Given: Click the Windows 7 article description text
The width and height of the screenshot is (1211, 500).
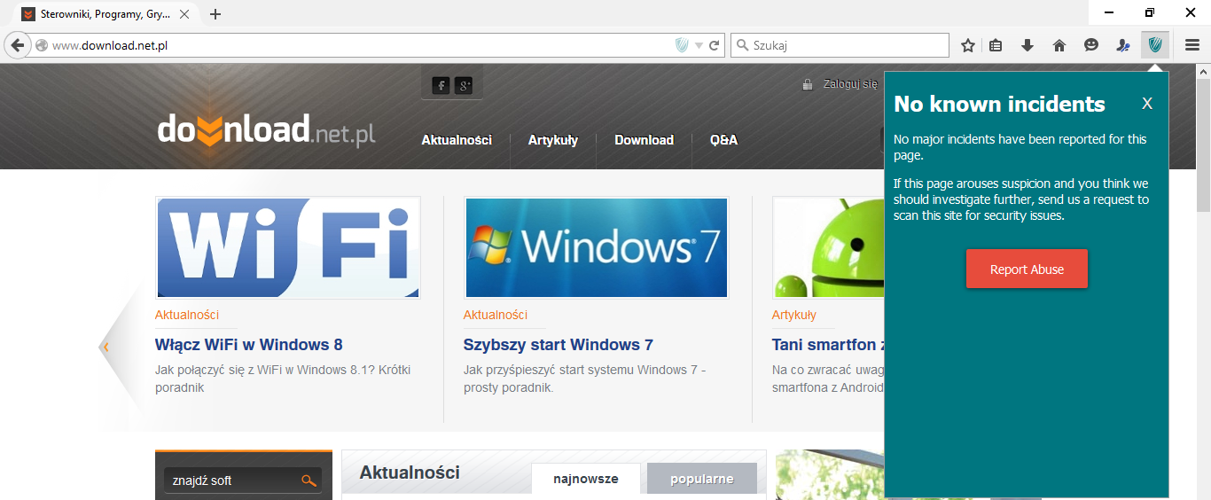Looking at the screenshot, I should pos(585,379).
